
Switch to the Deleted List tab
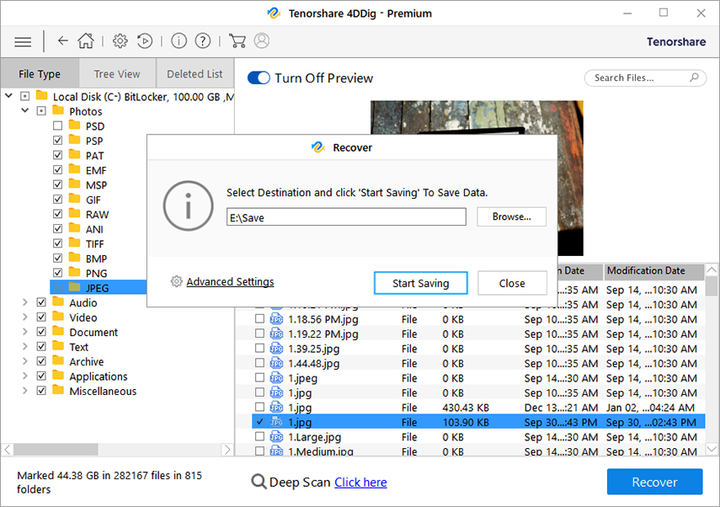pos(195,73)
